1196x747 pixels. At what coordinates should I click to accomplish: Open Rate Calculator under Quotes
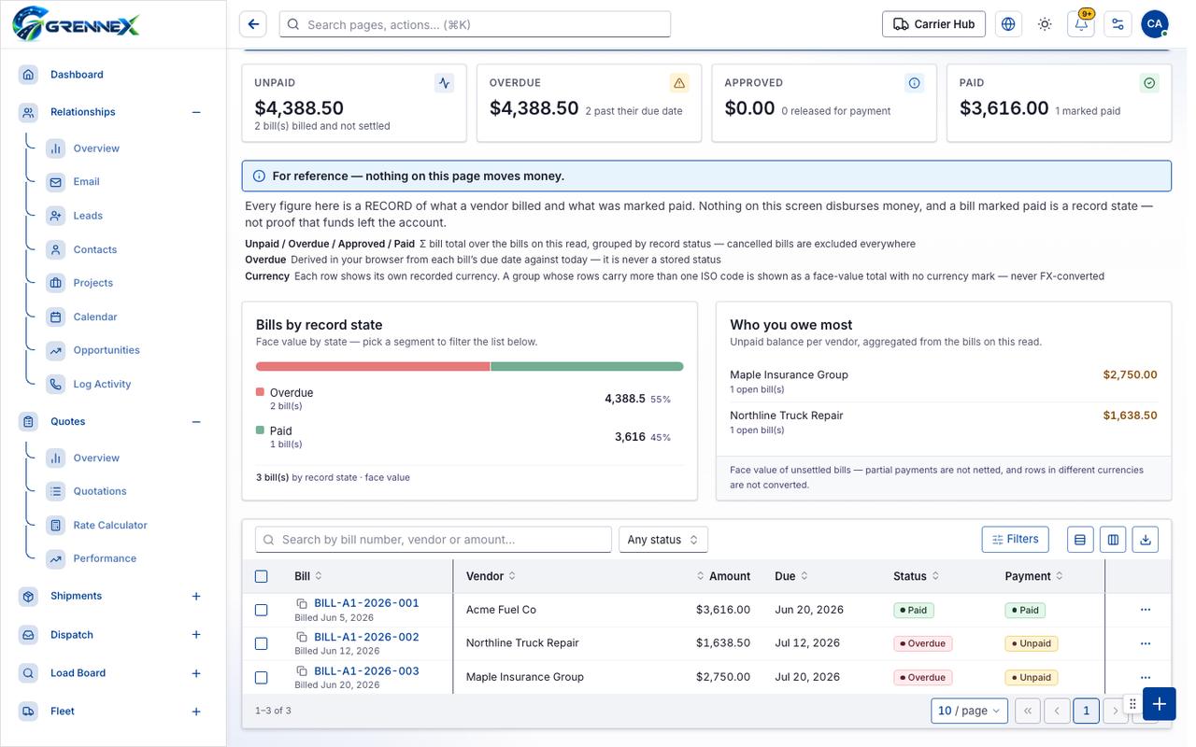[110, 525]
